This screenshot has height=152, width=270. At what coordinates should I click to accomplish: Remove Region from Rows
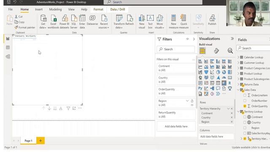(x=232, y=122)
